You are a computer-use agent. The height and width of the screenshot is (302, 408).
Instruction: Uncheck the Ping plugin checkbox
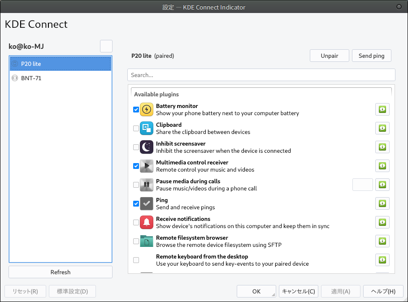click(x=136, y=204)
